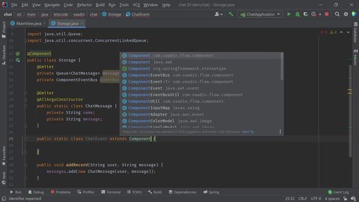Collapse the addRecord method fold marker
This screenshot has width=359, height=202.
click(x=25, y=165)
